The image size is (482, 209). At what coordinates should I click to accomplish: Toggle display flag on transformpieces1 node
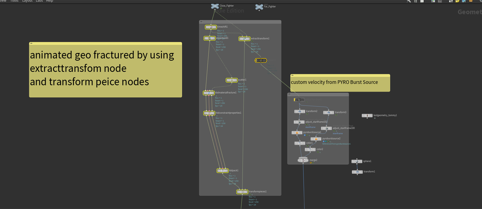pyautogui.click(x=247, y=192)
